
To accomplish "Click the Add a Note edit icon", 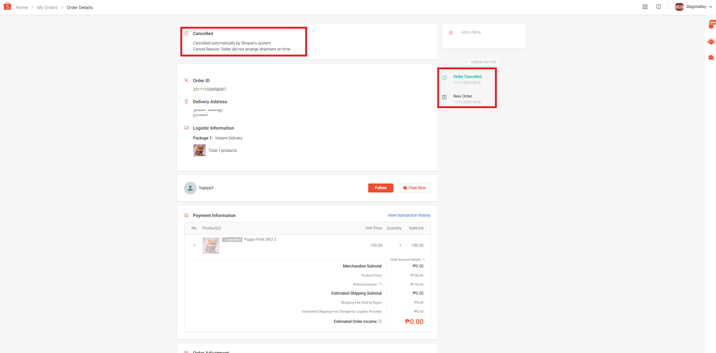I will 451,33.
